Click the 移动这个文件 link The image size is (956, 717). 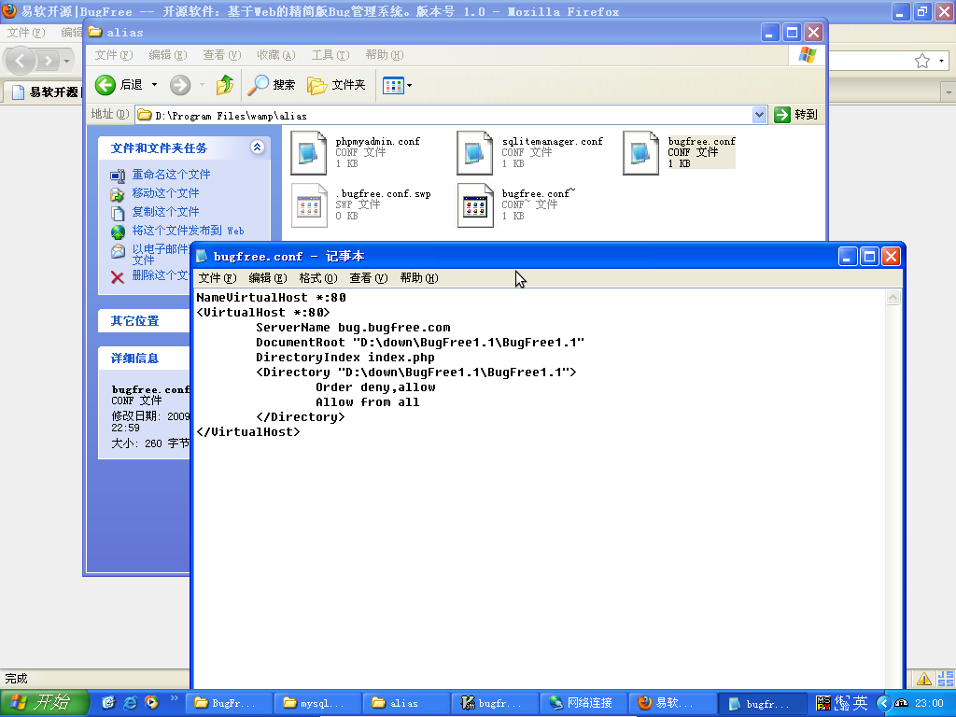click(x=166, y=193)
